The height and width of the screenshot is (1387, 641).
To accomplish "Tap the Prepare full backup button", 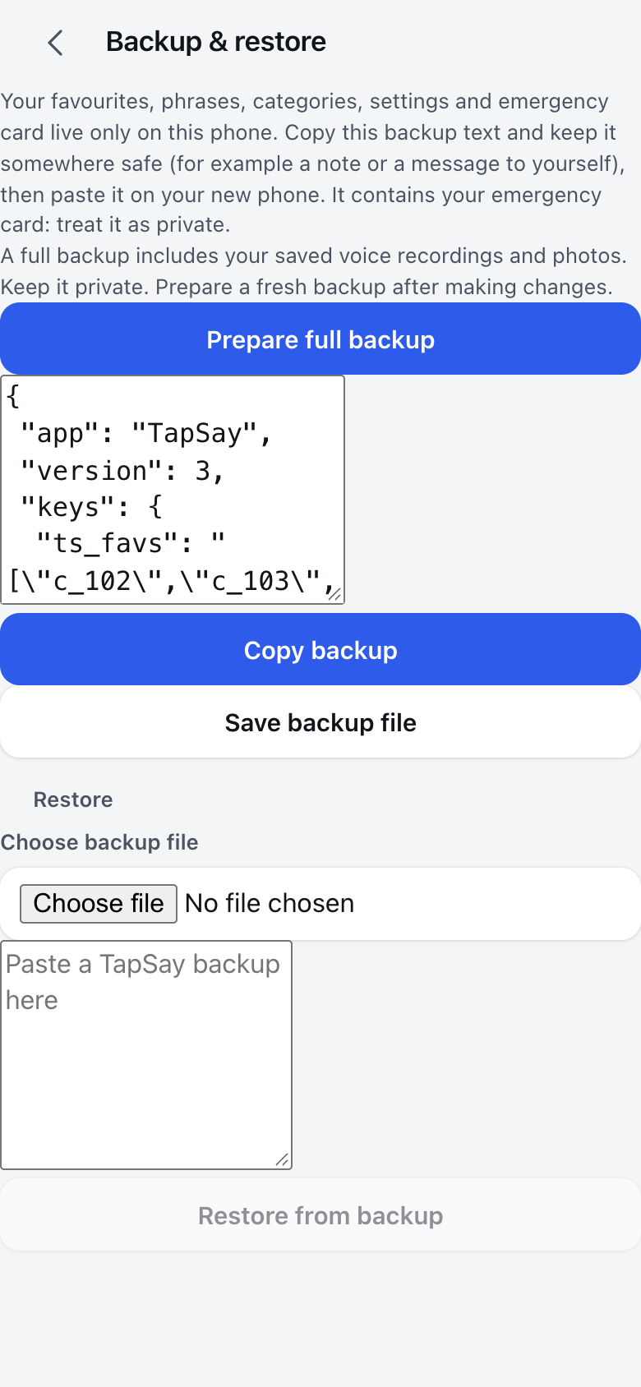I will (x=320, y=339).
